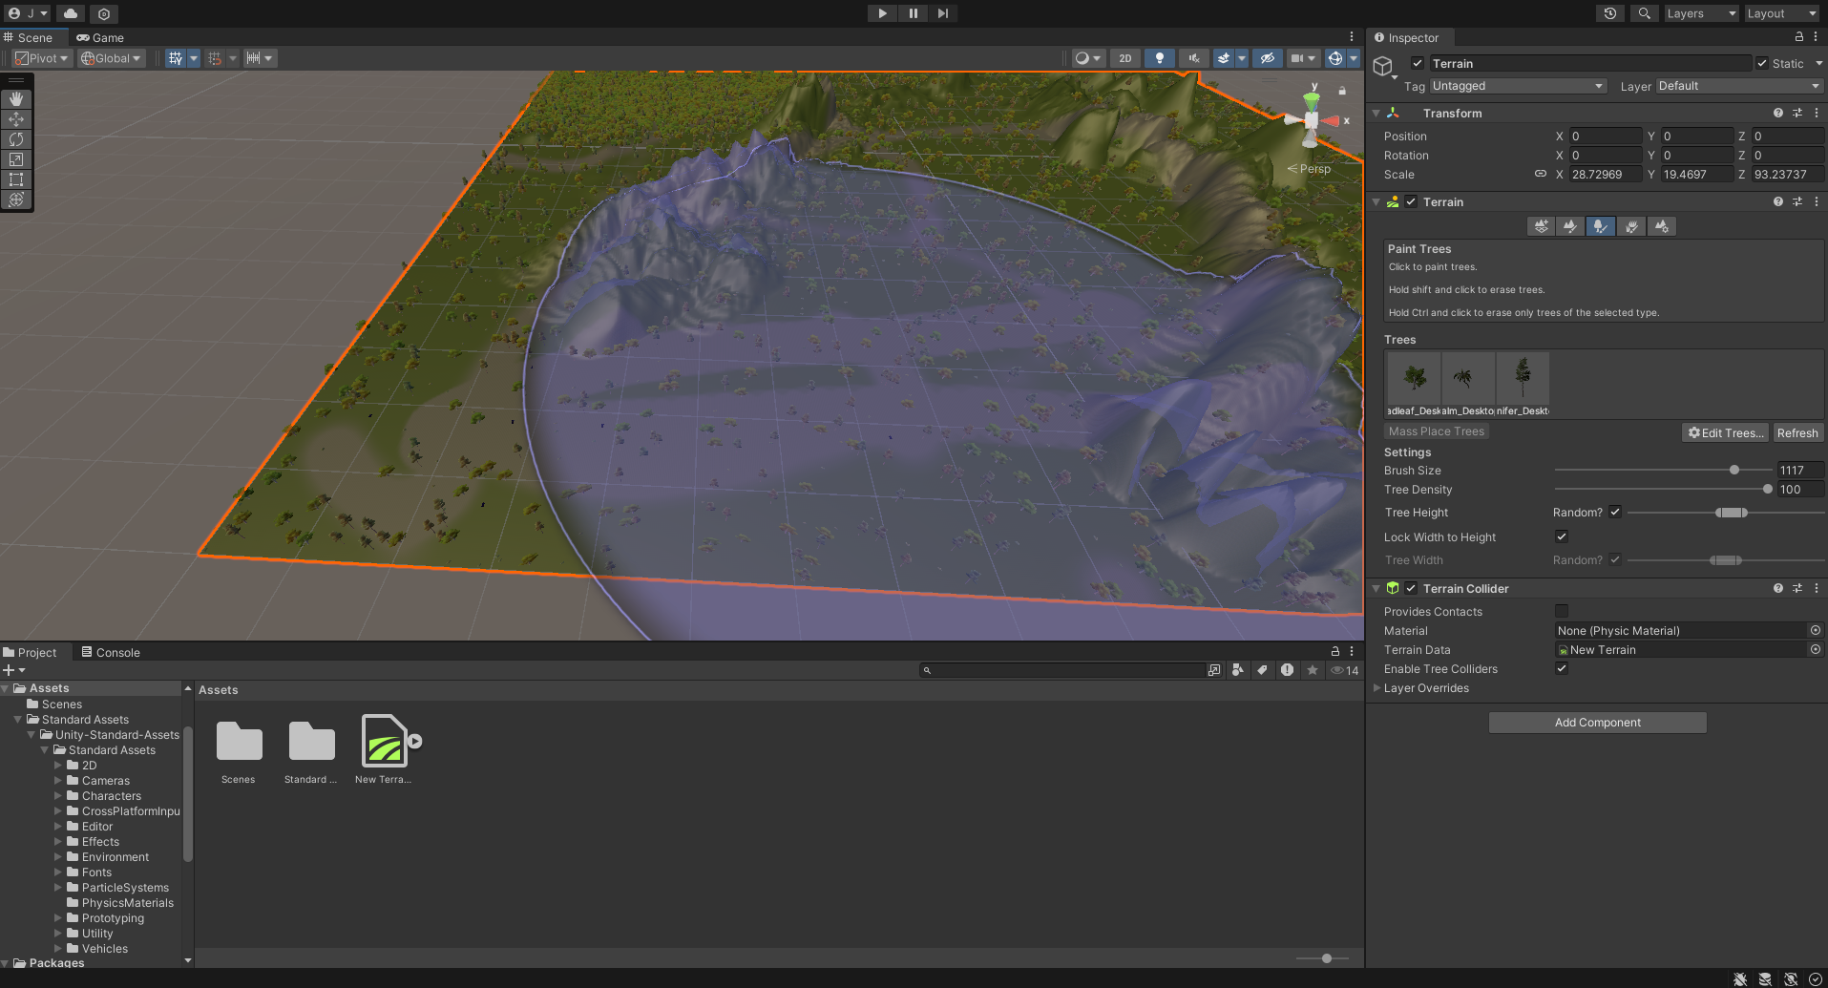Click the Edit Trees button
Viewport: 1828px width, 988px height.
1725,432
